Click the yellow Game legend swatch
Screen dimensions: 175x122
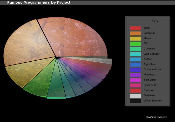pos(135,38)
